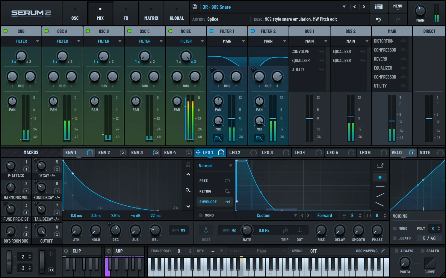Open the MENU dropdown

(398, 7)
